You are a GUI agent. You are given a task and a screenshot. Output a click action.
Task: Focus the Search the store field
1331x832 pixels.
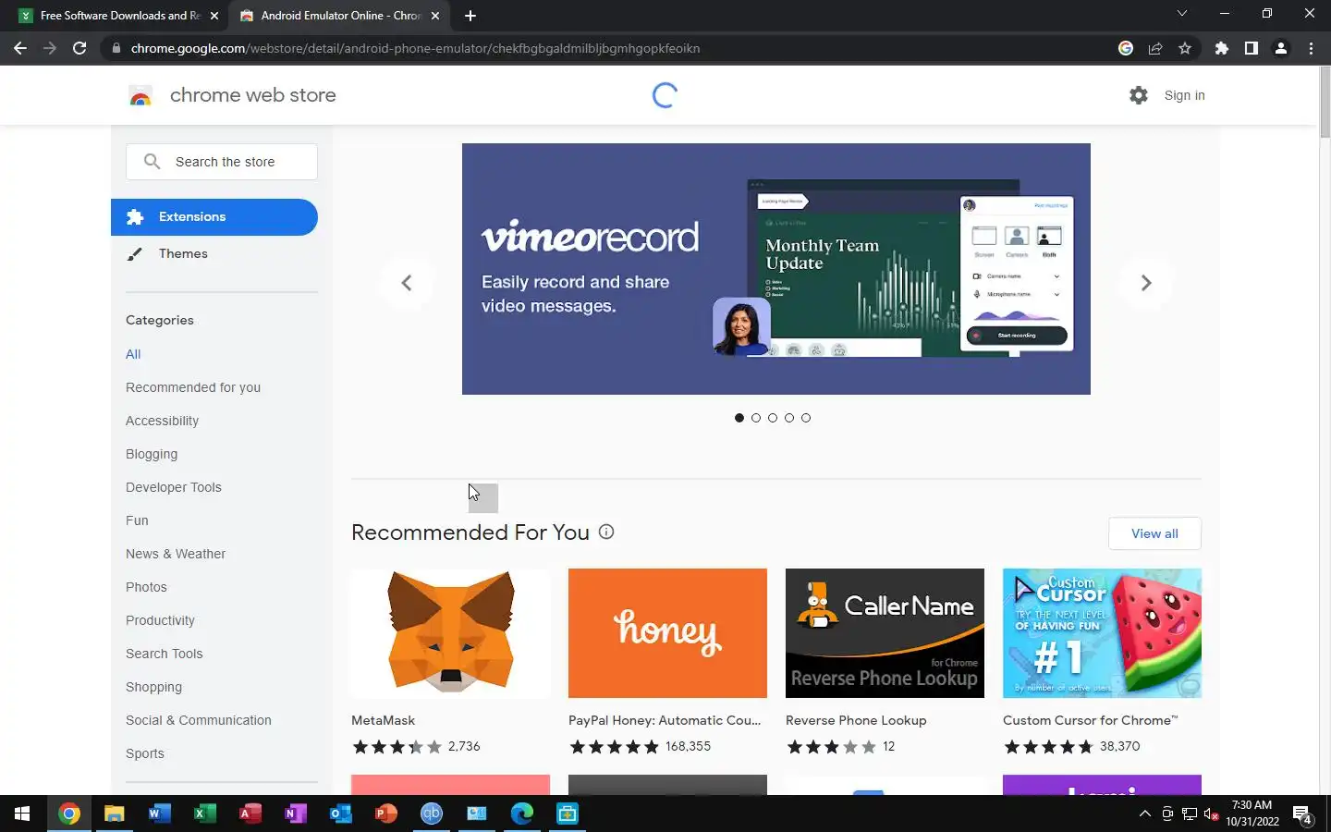222,162
